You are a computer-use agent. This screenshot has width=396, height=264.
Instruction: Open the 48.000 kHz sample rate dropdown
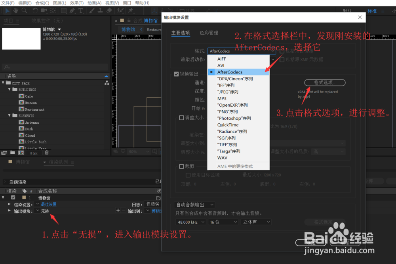[x=191, y=222]
